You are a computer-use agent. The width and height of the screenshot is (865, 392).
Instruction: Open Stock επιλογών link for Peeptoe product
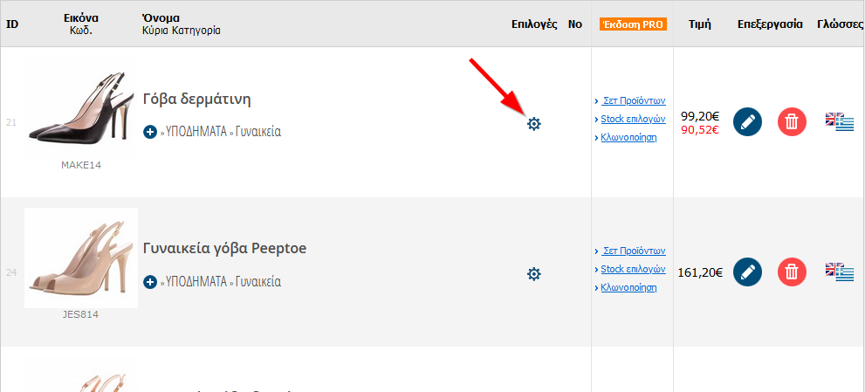click(x=633, y=269)
